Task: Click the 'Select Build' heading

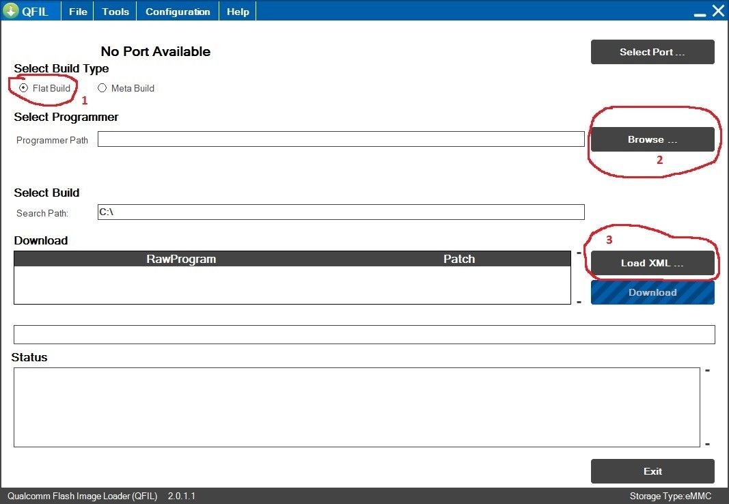Action: [x=46, y=193]
